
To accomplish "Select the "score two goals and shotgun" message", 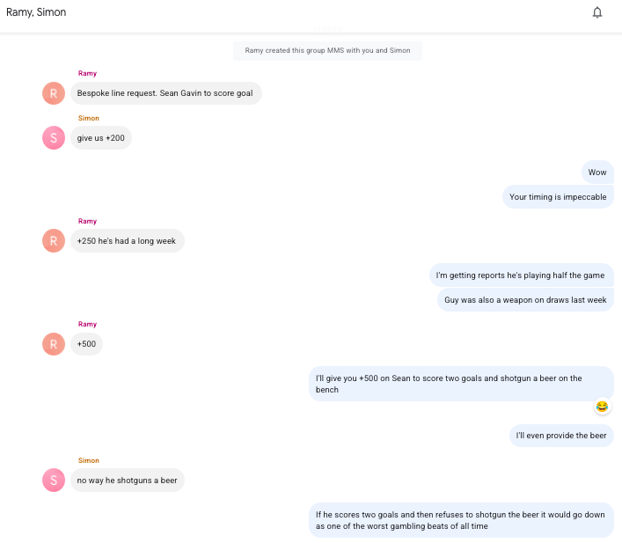I will [x=460, y=384].
